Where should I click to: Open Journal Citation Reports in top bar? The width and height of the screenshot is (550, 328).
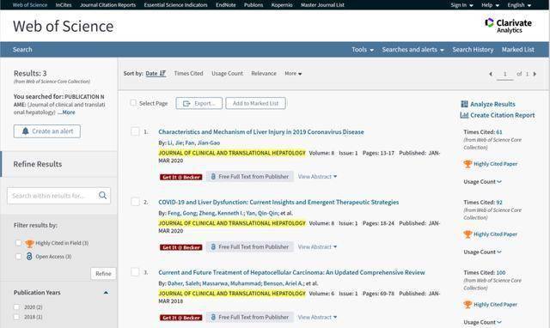[x=107, y=5]
